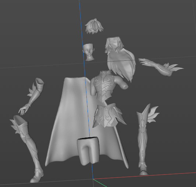Select the head with face mesh
This screenshot has width=196, height=187.
tap(89, 52)
